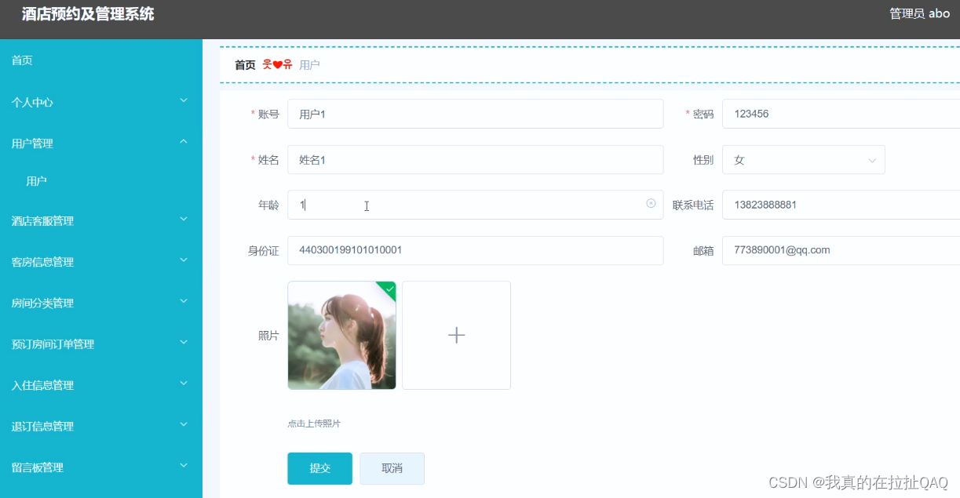Click the 取消 cancel button

coord(392,468)
